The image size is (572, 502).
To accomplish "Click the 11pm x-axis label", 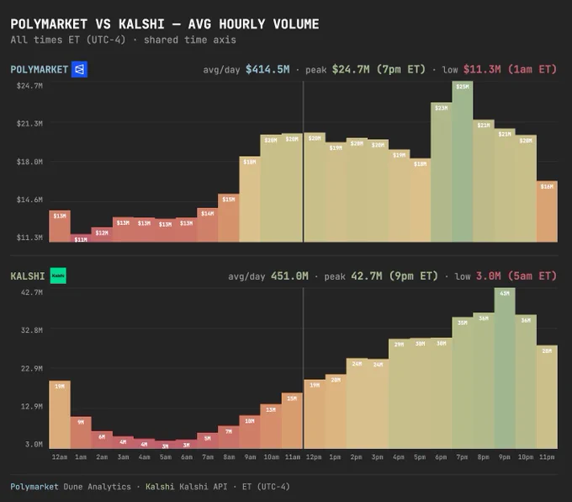I will [x=547, y=457].
